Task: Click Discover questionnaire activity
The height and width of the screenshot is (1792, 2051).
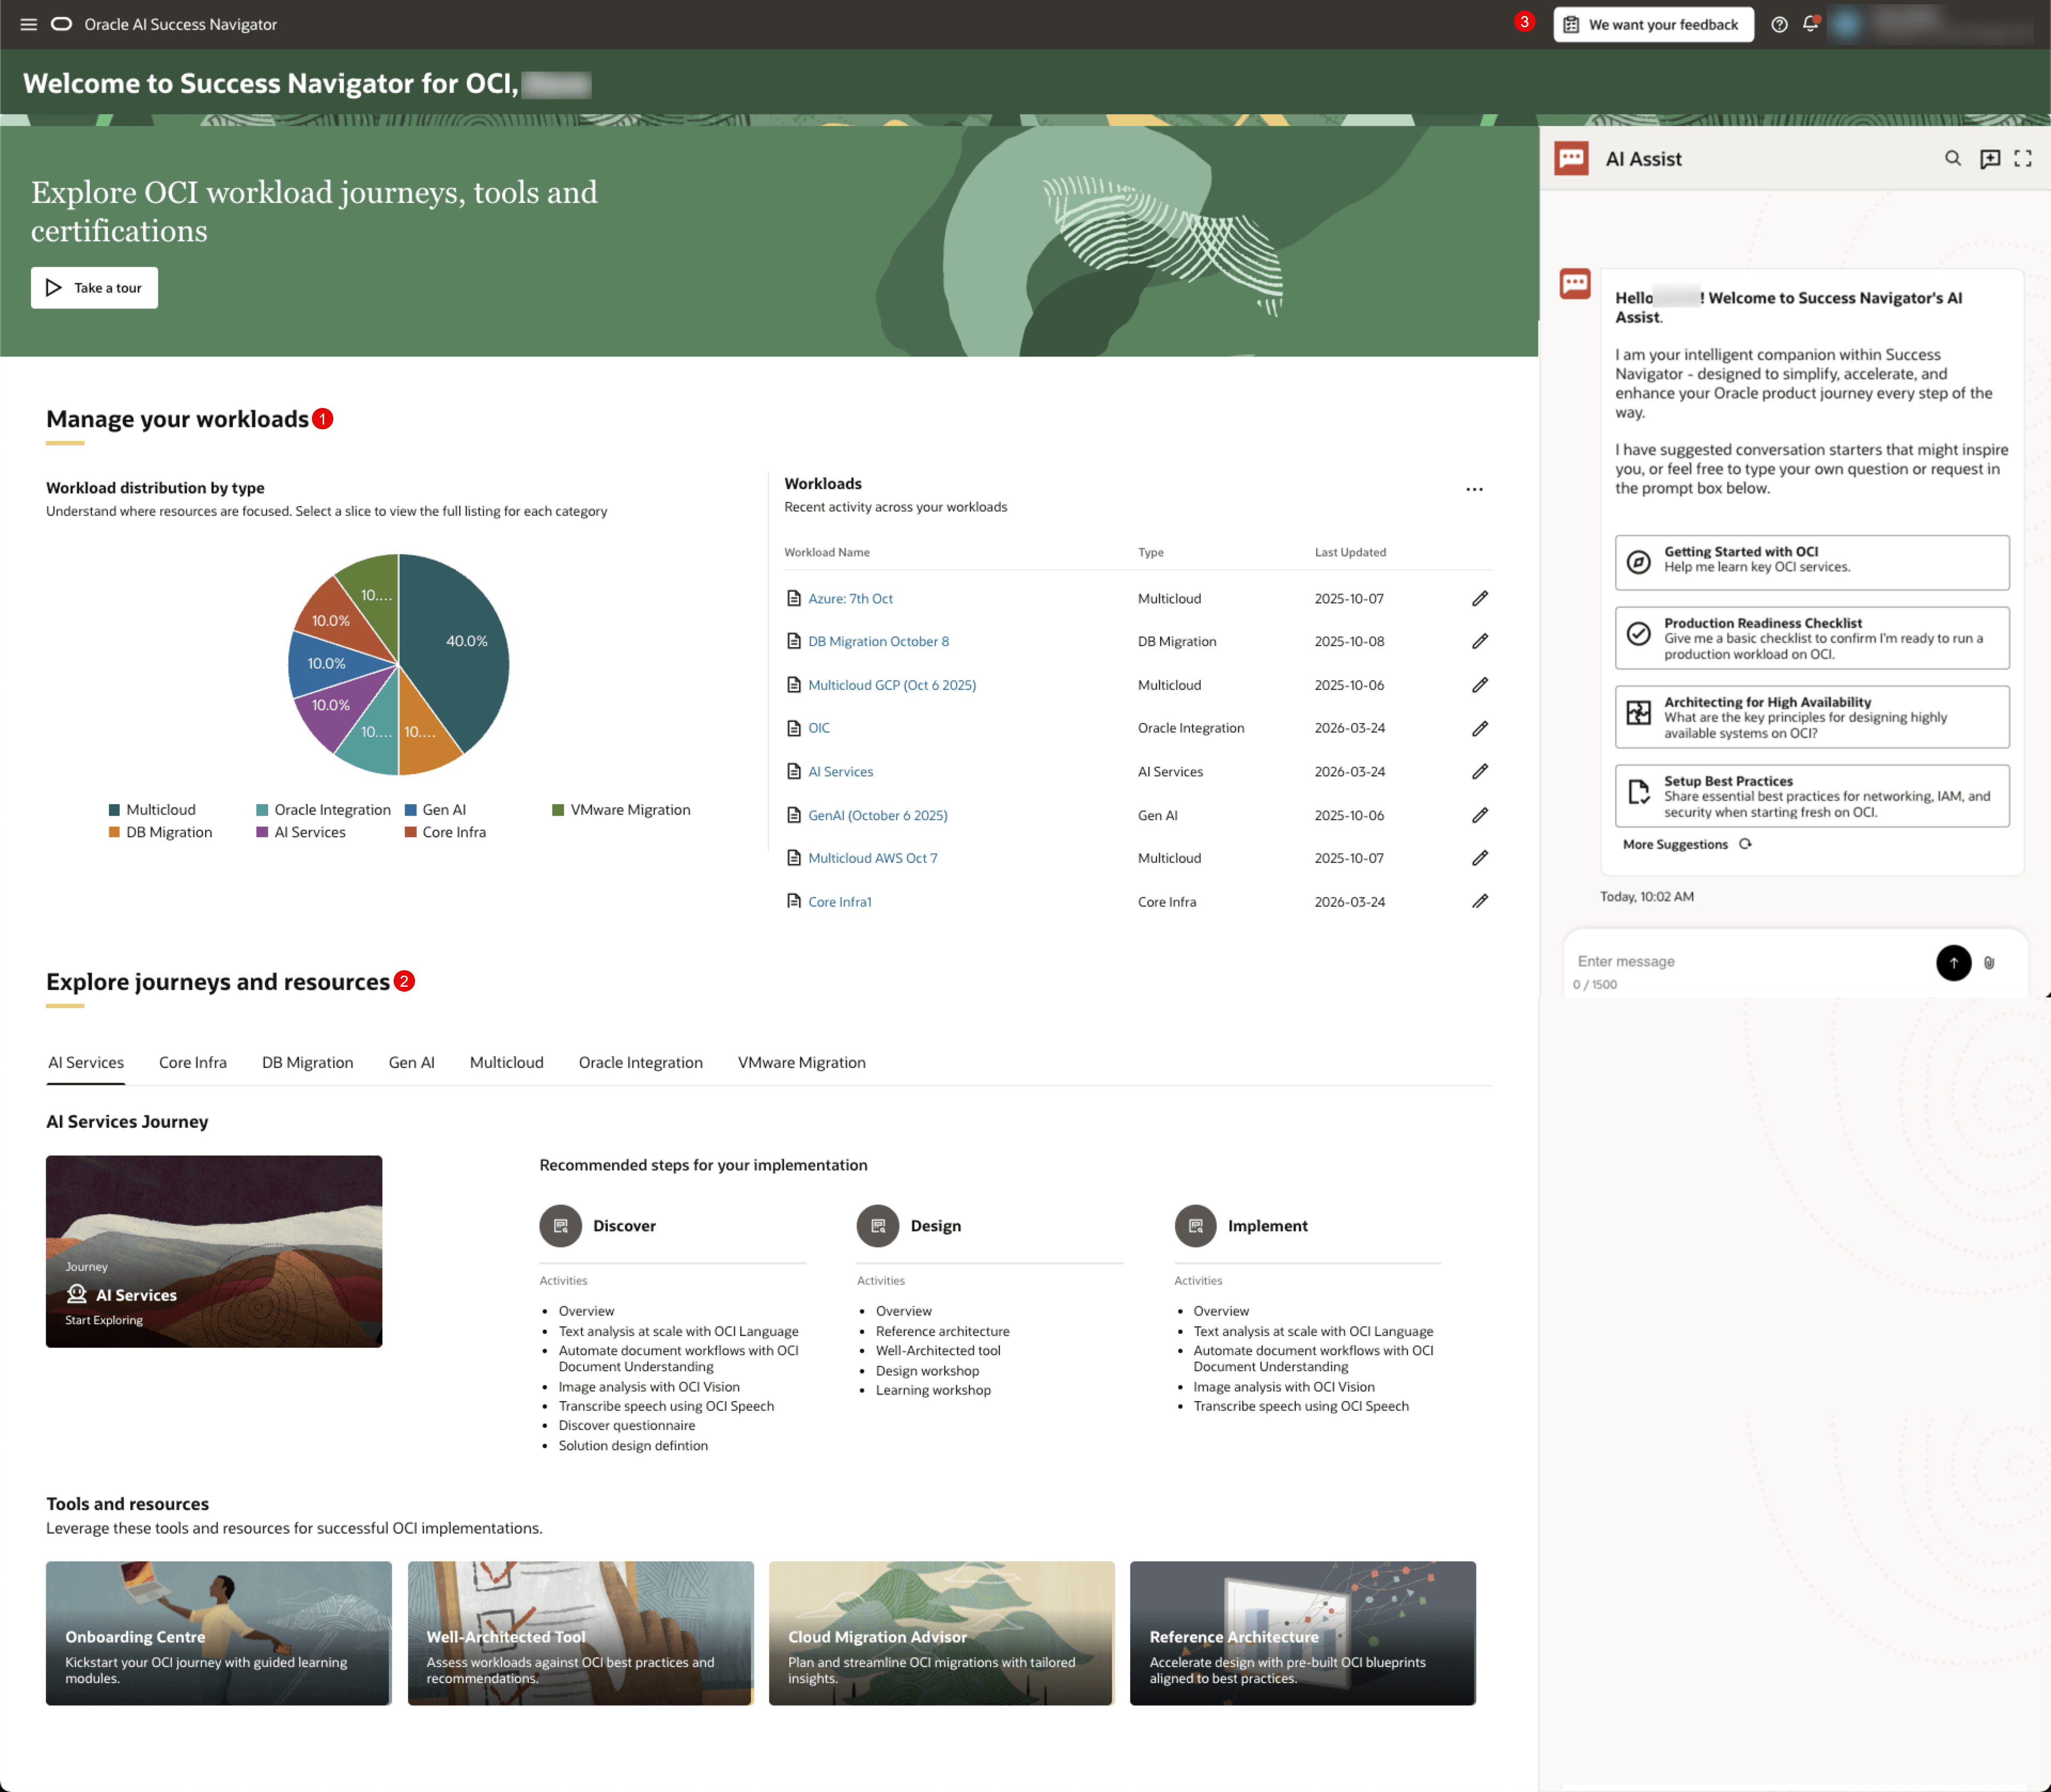Action: click(x=626, y=1425)
